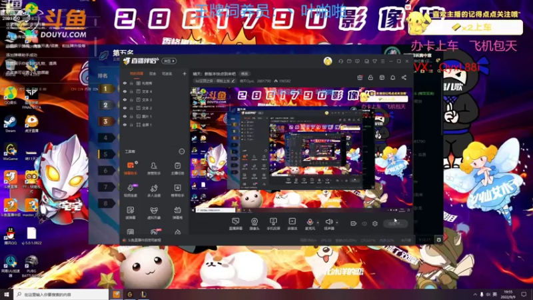Open the Steam desktop shortcut
The image size is (533, 300).
coord(10,124)
